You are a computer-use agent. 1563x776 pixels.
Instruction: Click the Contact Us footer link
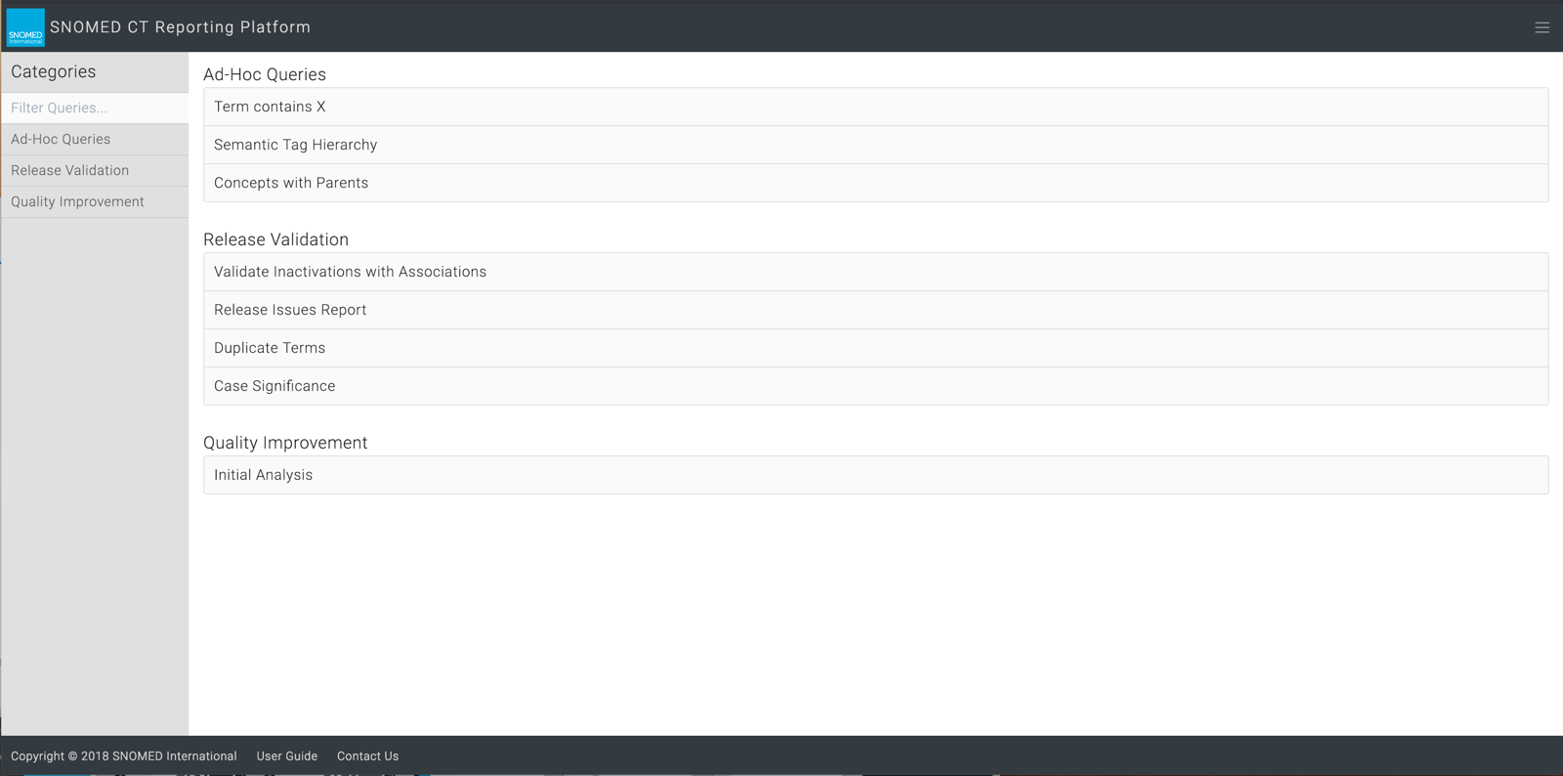367,755
